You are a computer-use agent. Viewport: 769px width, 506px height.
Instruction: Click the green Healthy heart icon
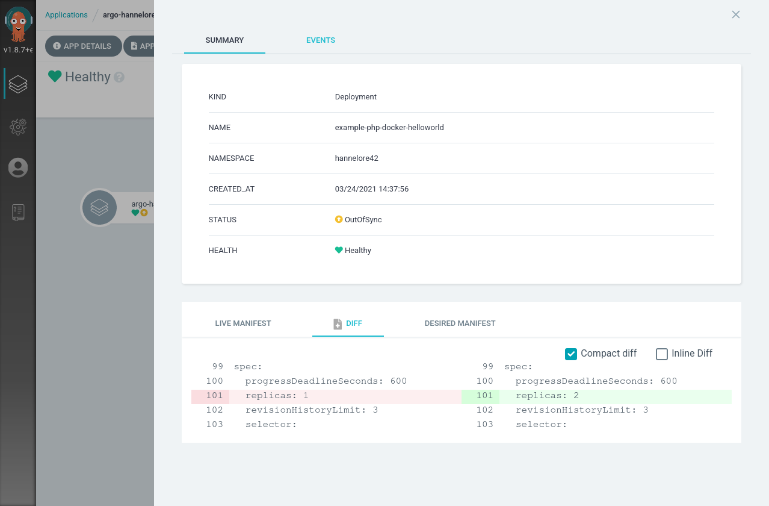(x=339, y=251)
